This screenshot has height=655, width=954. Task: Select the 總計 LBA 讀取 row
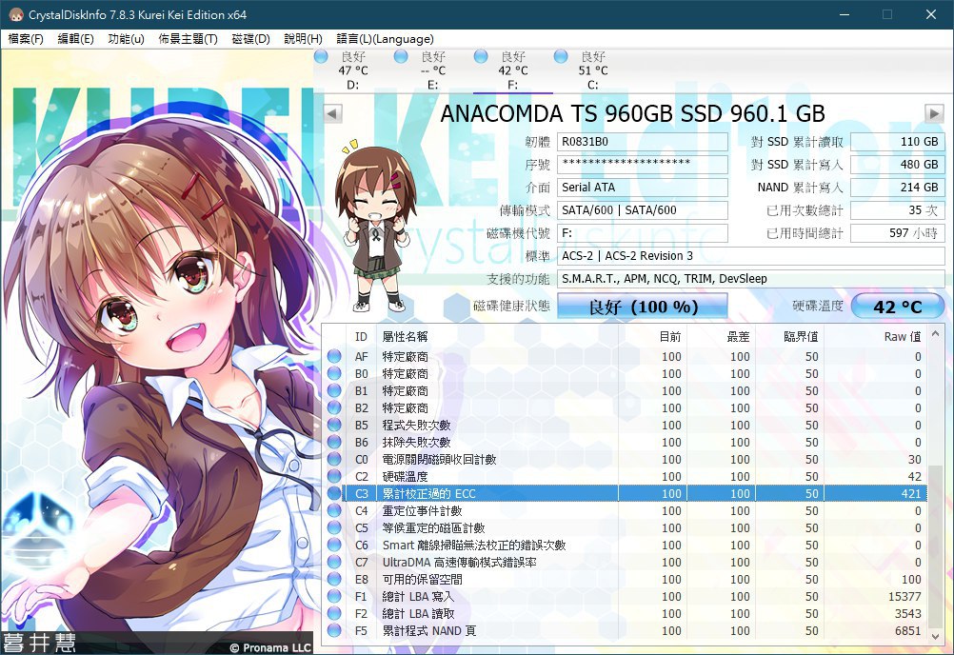pos(625,614)
